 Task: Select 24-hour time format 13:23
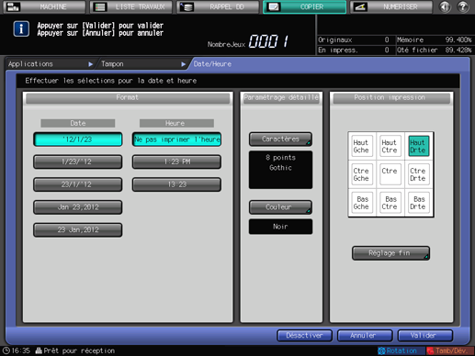click(176, 184)
